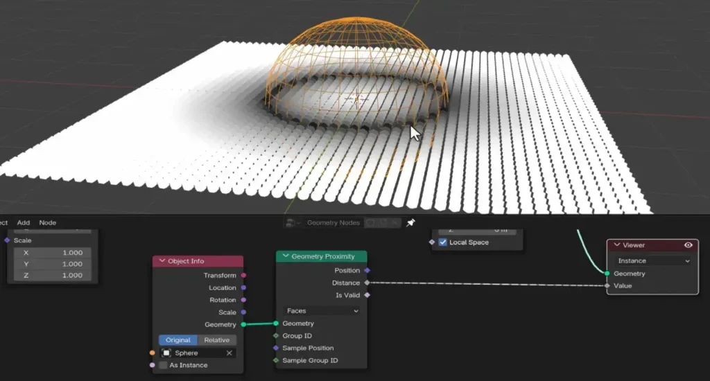Image resolution: width=710 pixels, height=381 pixels.
Task: Open the Instance domain dropdown in Viewer
Action: coord(653,261)
